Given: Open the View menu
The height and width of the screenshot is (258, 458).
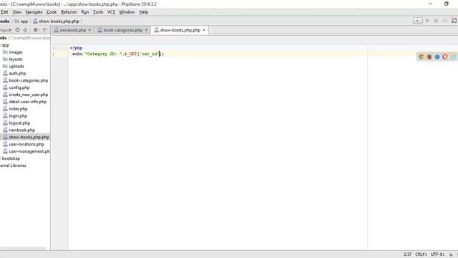Looking at the screenshot, I should [17, 12].
